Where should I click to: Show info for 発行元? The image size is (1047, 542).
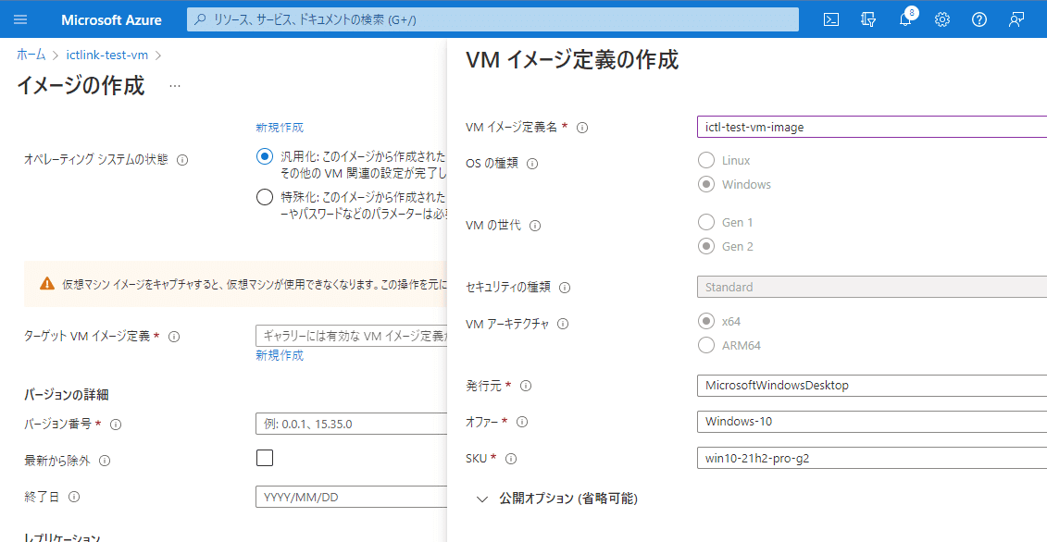coord(526,386)
